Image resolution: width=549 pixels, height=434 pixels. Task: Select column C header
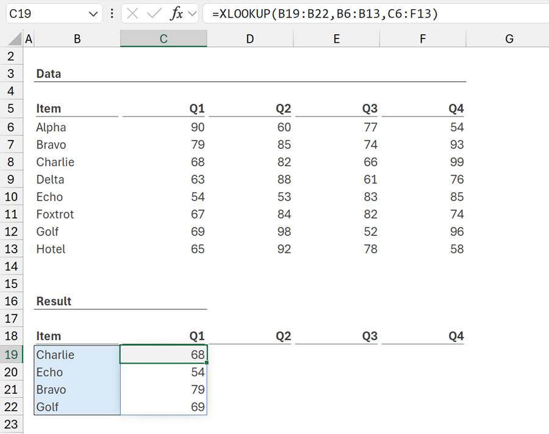[x=163, y=39]
